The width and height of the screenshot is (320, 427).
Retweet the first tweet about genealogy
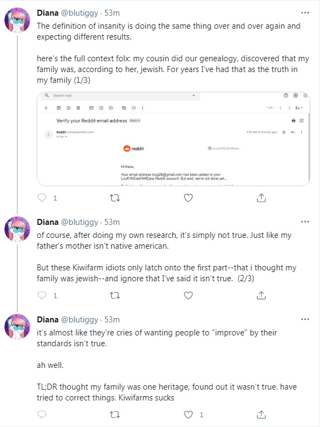click(x=115, y=198)
